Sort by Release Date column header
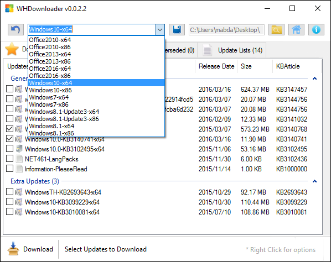Viewport: 331px width, 262px height. [x=216, y=66]
